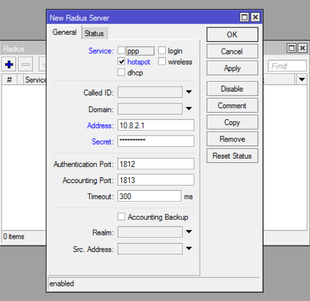This screenshot has width=310, height=301.
Task: Maximize the New Radius Server dialog
Action: point(245,18)
